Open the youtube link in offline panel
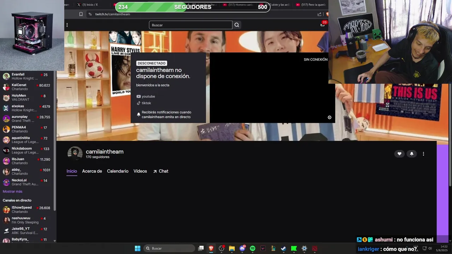The height and width of the screenshot is (254, 452). (146, 96)
